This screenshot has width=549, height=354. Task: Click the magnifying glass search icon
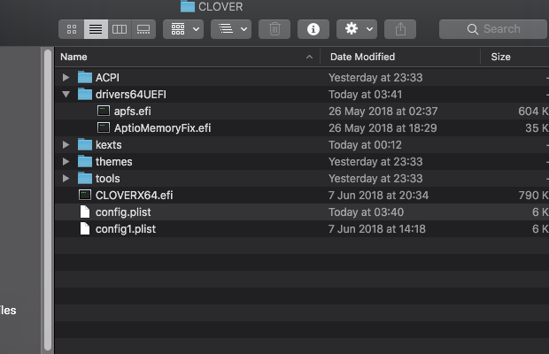tap(473, 29)
